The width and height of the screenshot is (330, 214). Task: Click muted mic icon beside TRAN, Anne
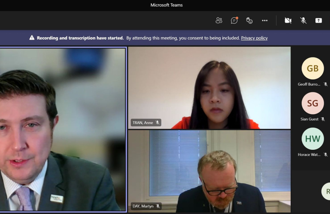[x=157, y=123]
